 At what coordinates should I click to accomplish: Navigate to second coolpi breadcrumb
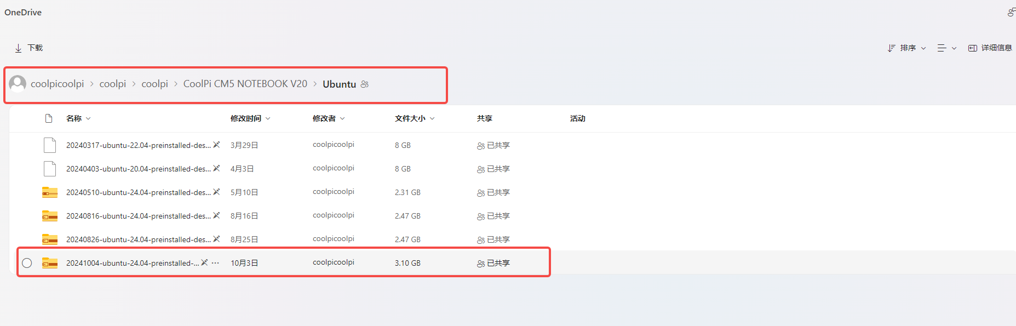(155, 84)
